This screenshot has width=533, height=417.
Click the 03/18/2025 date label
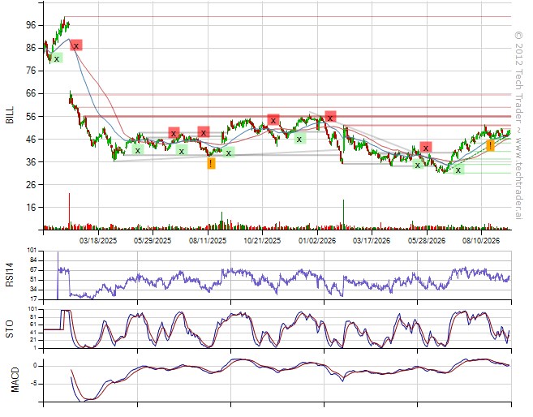(98, 241)
